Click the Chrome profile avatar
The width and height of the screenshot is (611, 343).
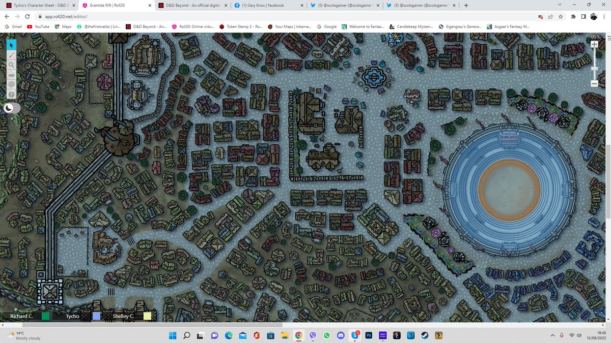click(594, 16)
